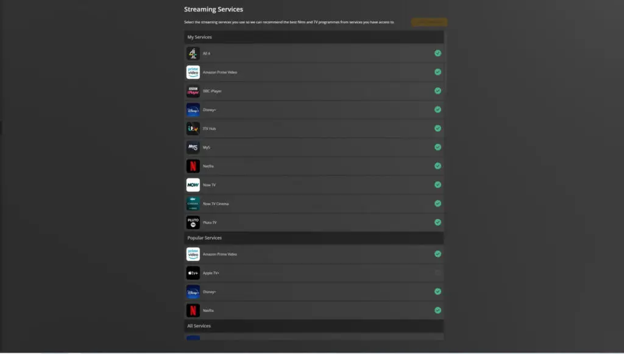Click the Pluto TV logo

coord(193,222)
